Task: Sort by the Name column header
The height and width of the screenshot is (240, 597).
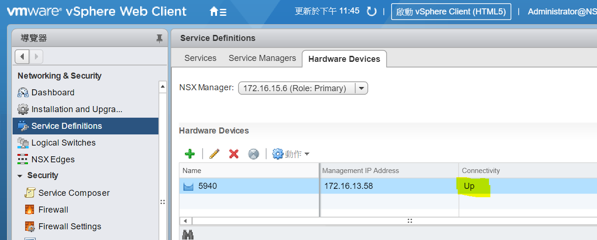Action: coord(249,171)
